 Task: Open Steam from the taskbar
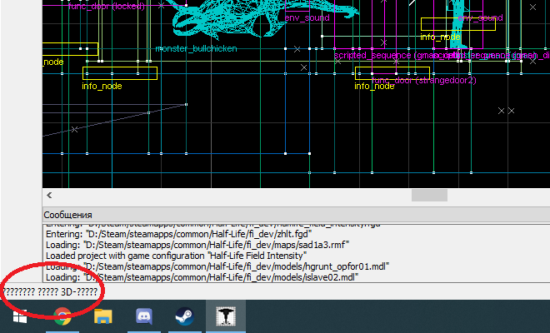[x=184, y=316]
